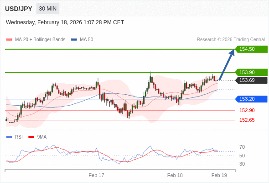Click the Feb 18 date axis label
Viewport: 269px width, 183px height.
[x=175, y=175]
